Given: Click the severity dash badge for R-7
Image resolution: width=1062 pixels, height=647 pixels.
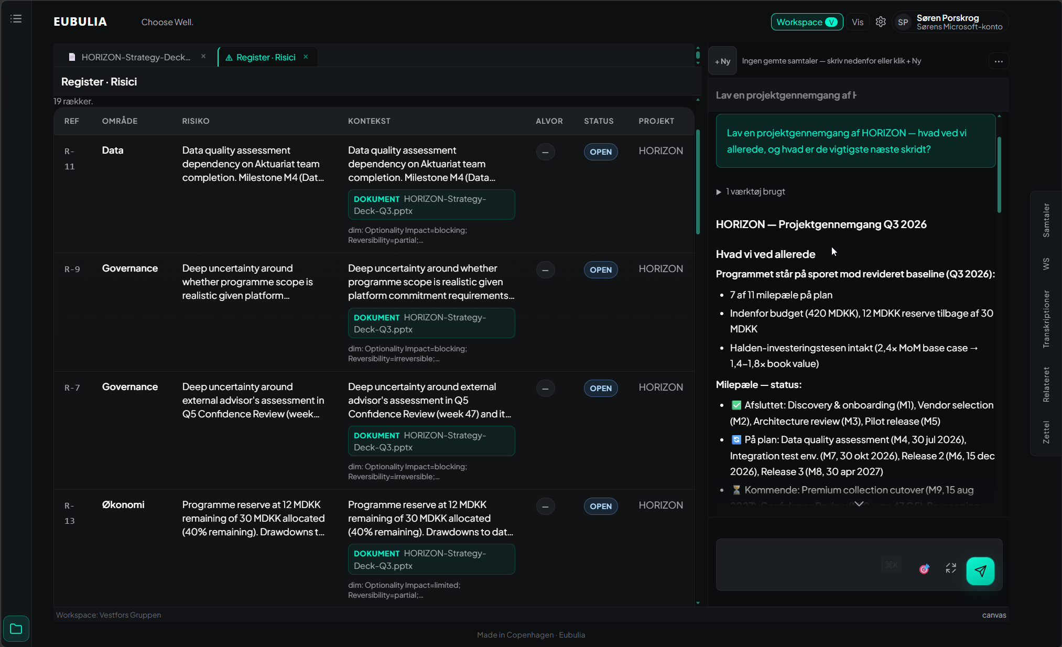Looking at the screenshot, I should pos(545,389).
